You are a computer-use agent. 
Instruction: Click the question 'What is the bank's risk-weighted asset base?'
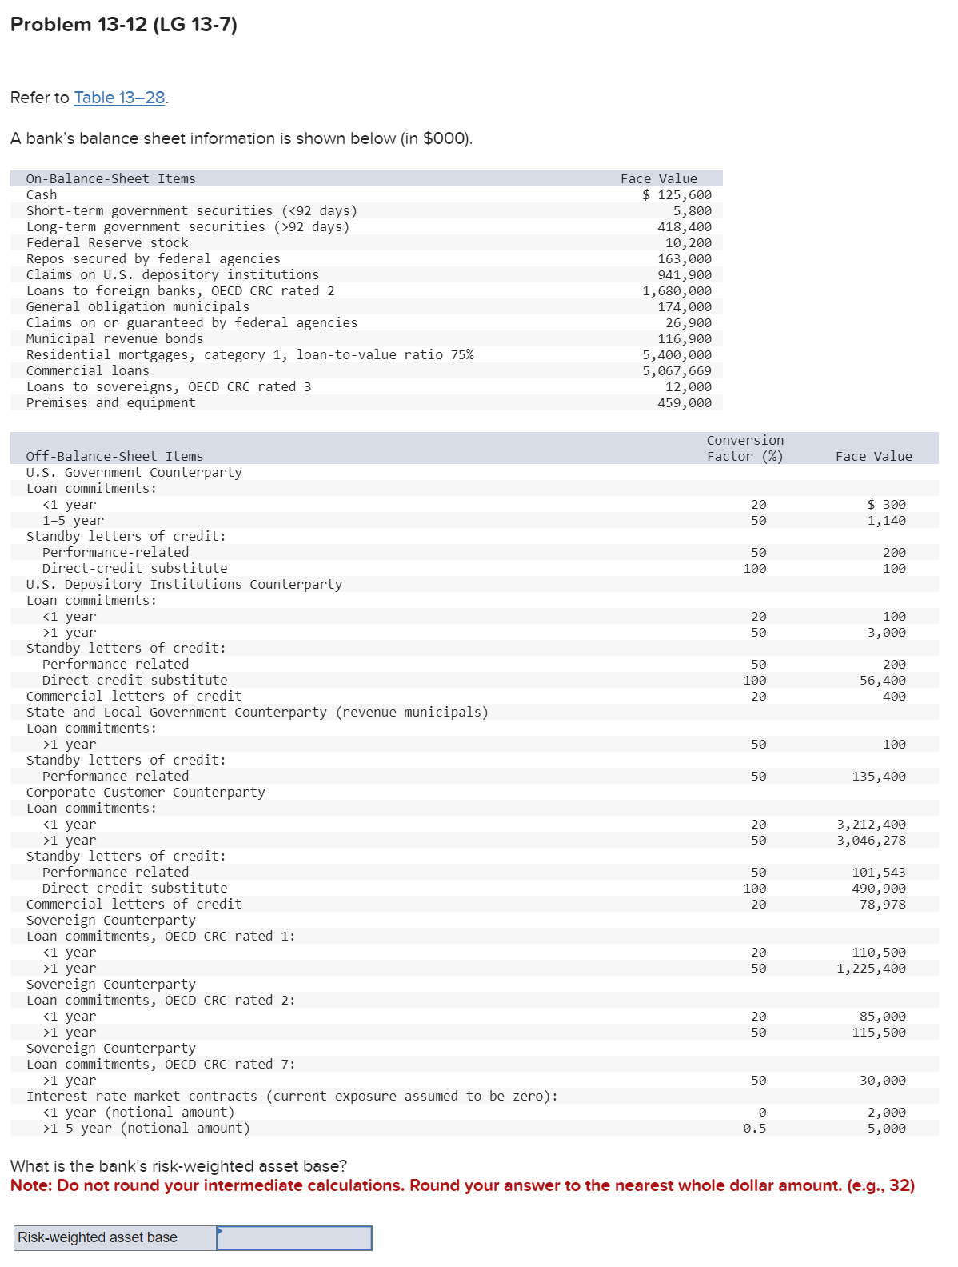click(178, 1166)
